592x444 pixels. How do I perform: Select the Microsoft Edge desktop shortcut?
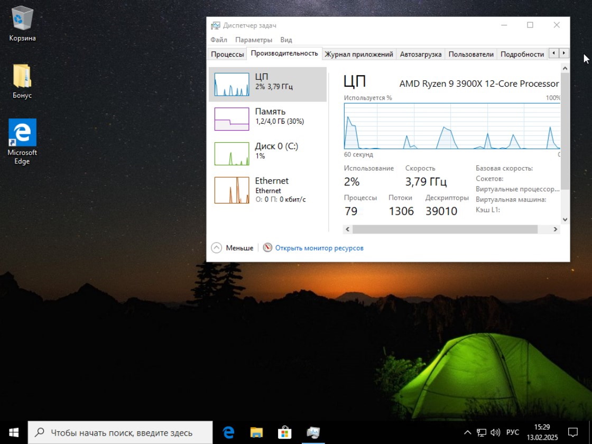(x=22, y=142)
